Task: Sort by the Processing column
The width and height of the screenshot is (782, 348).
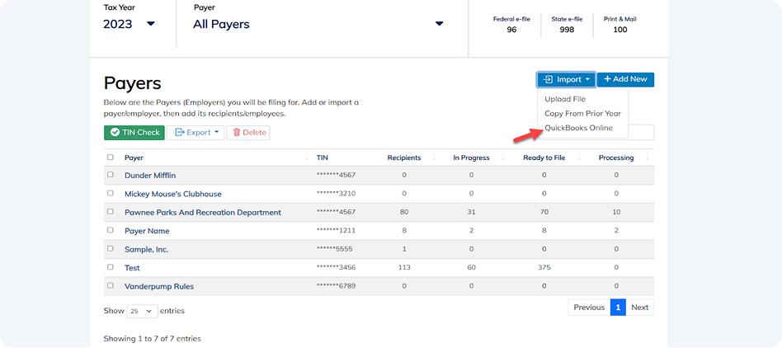Action: pos(616,158)
